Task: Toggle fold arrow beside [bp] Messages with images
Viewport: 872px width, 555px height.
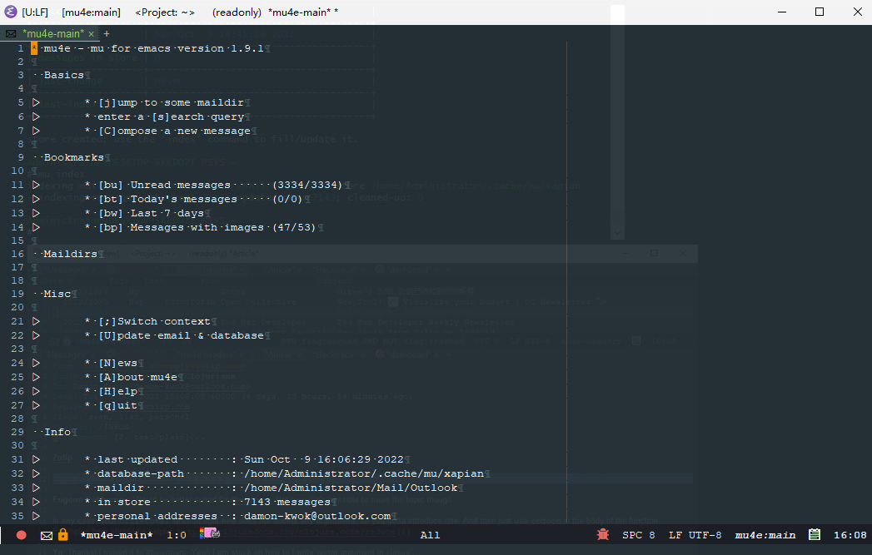Action: tap(36, 227)
